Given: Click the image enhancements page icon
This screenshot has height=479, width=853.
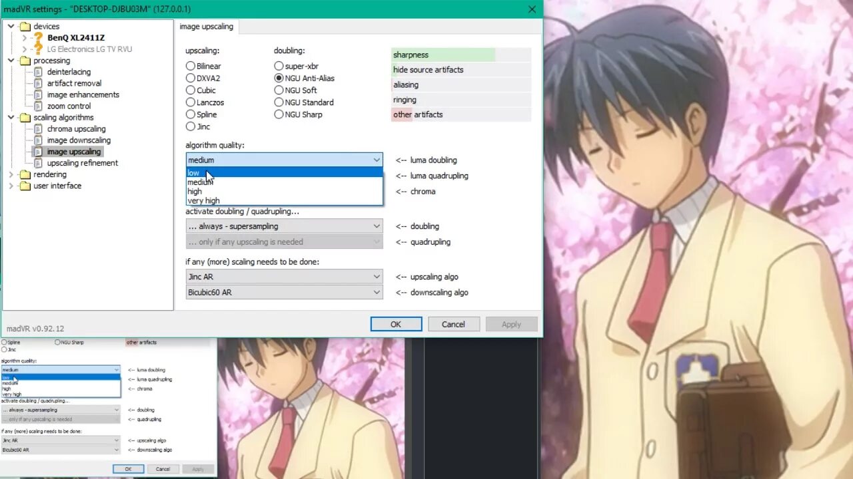Looking at the screenshot, I should 39,94.
